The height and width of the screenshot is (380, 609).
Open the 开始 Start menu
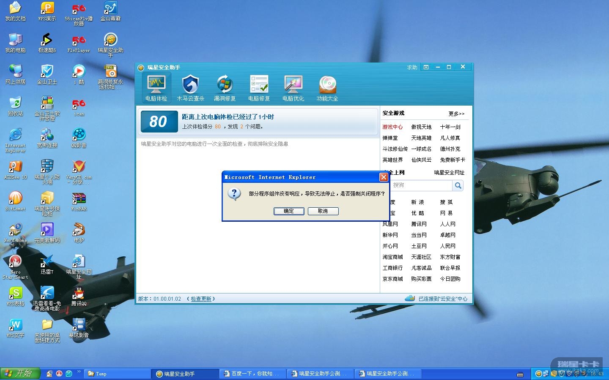point(20,373)
